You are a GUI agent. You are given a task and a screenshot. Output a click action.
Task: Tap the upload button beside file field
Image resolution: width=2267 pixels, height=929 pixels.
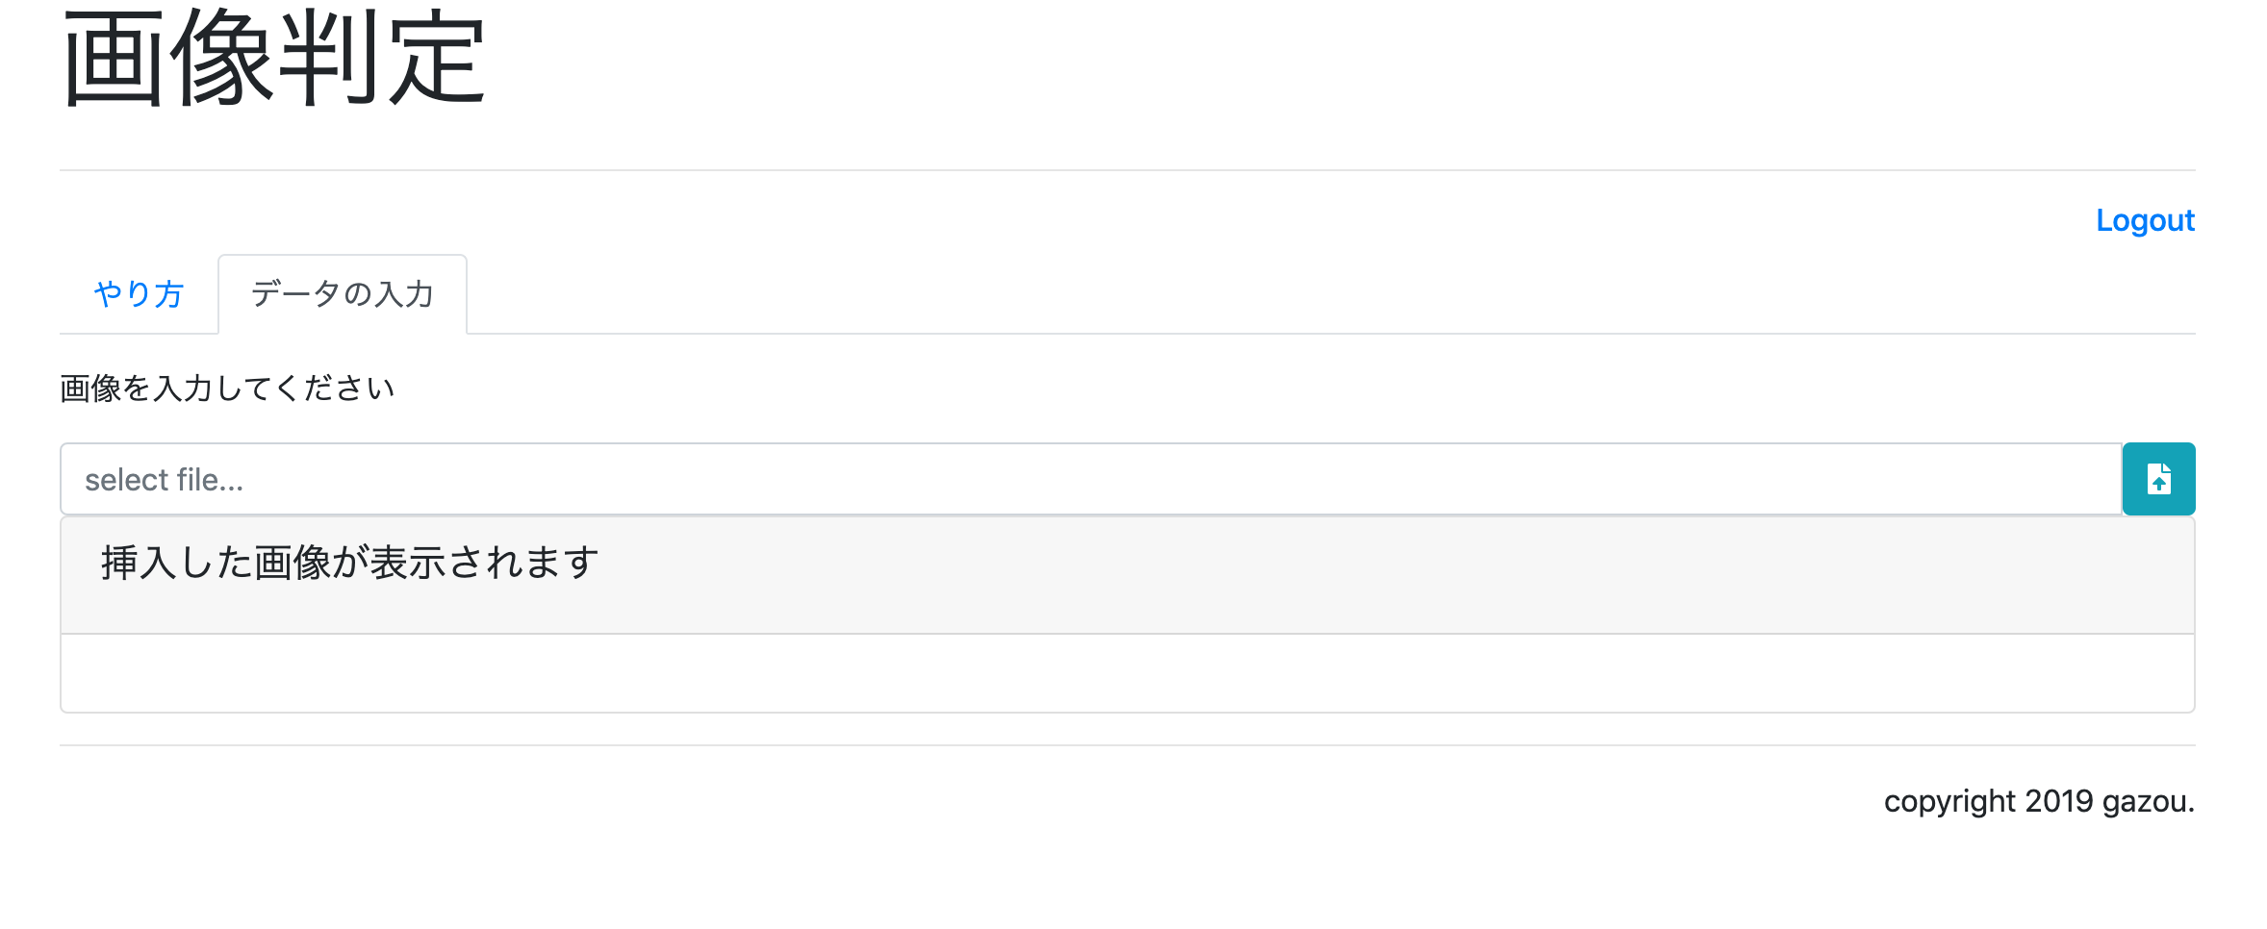point(2158,479)
